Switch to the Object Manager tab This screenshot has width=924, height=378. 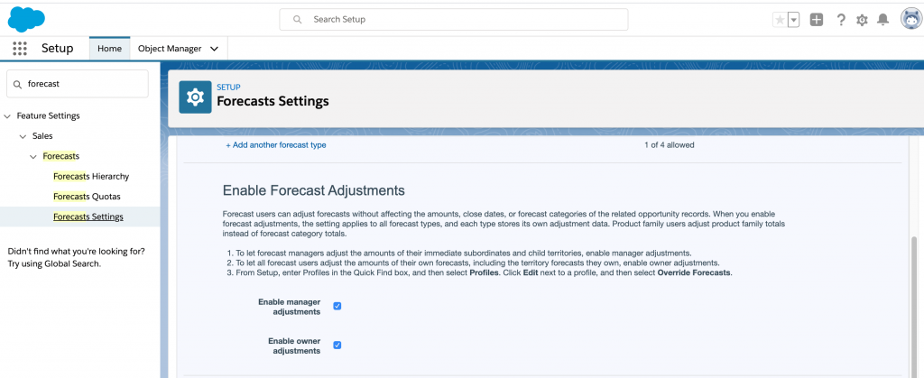tap(170, 49)
